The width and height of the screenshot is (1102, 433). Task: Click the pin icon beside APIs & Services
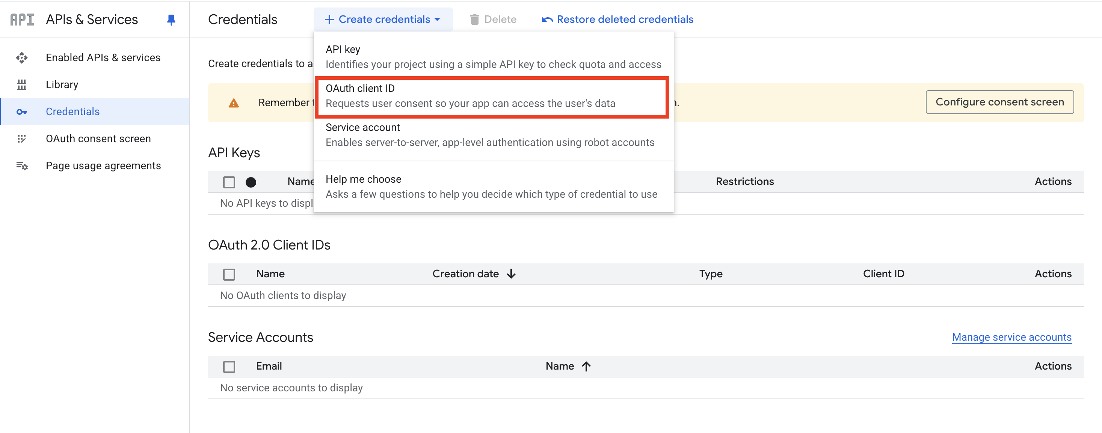pyautogui.click(x=171, y=20)
